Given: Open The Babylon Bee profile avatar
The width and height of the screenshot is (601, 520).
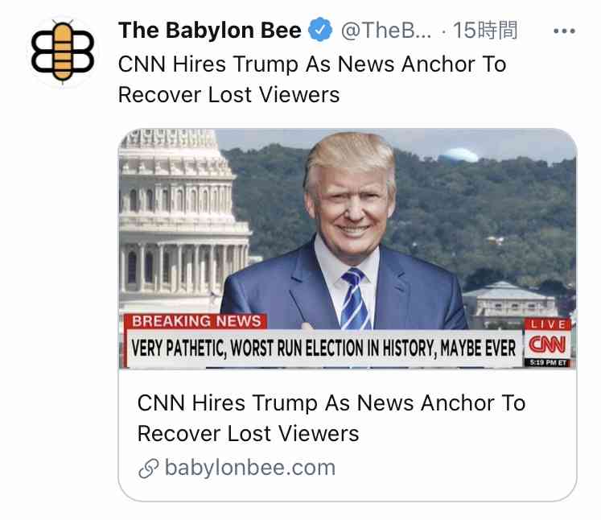Looking at the screenshot, I should pyautogui.click(x=63, y=52).
